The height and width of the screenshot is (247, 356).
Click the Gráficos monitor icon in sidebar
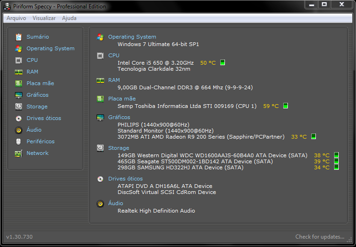click(x=19, y=95)
